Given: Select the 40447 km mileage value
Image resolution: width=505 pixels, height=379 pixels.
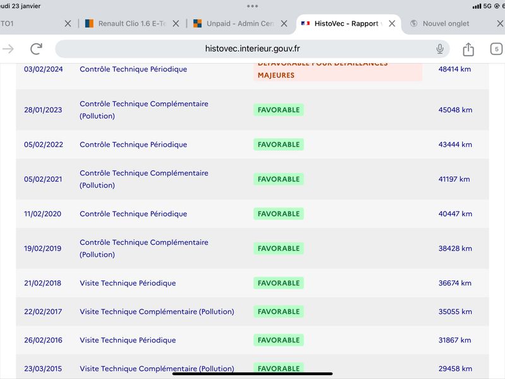Looking at the screenshot, I should click(x=455, y=214).
